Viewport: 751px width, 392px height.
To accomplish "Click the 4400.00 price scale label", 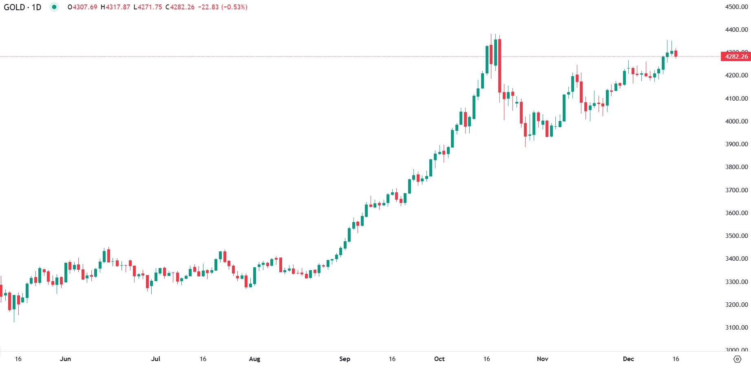I will pos(736,30).
